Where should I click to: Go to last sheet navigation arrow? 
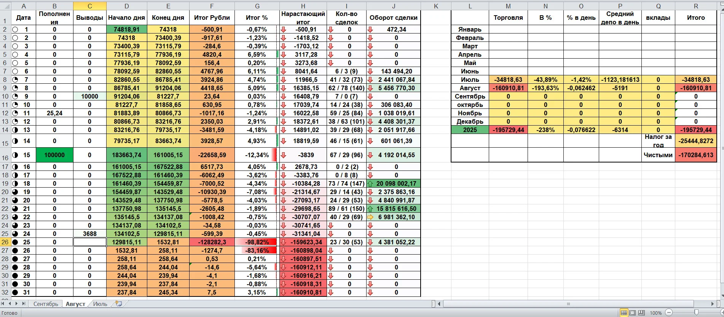23,304
